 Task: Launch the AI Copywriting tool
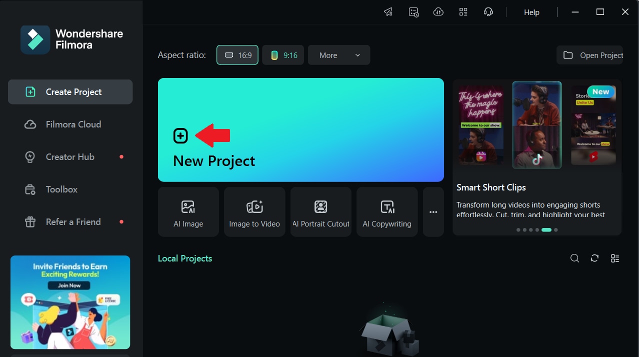pos(387,212)
